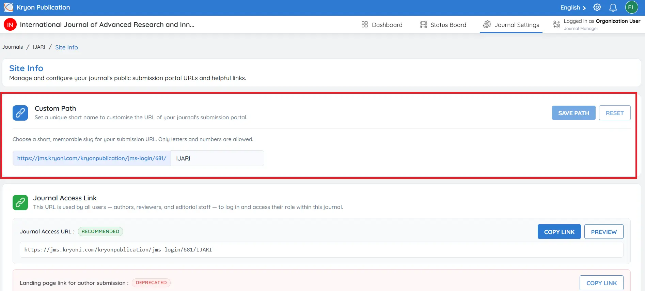Click the blue Custom Path link icon
Image resolution: width=645 pixels, height=291 pixels.
pyautogui.click(x=20, y=113)
